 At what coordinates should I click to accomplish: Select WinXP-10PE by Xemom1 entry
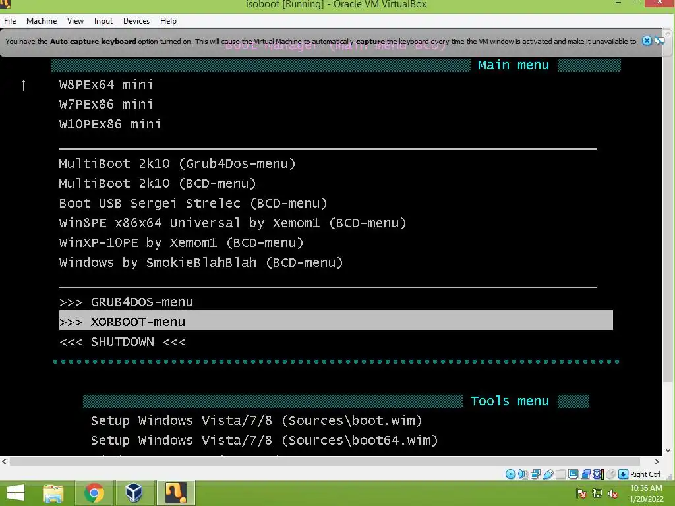coord(181,242)
